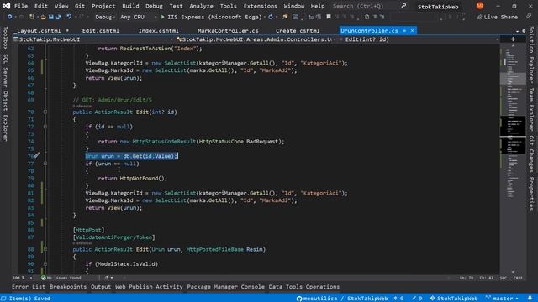Open the class navigation dropdown for Controllers

(x=256, y=39)
